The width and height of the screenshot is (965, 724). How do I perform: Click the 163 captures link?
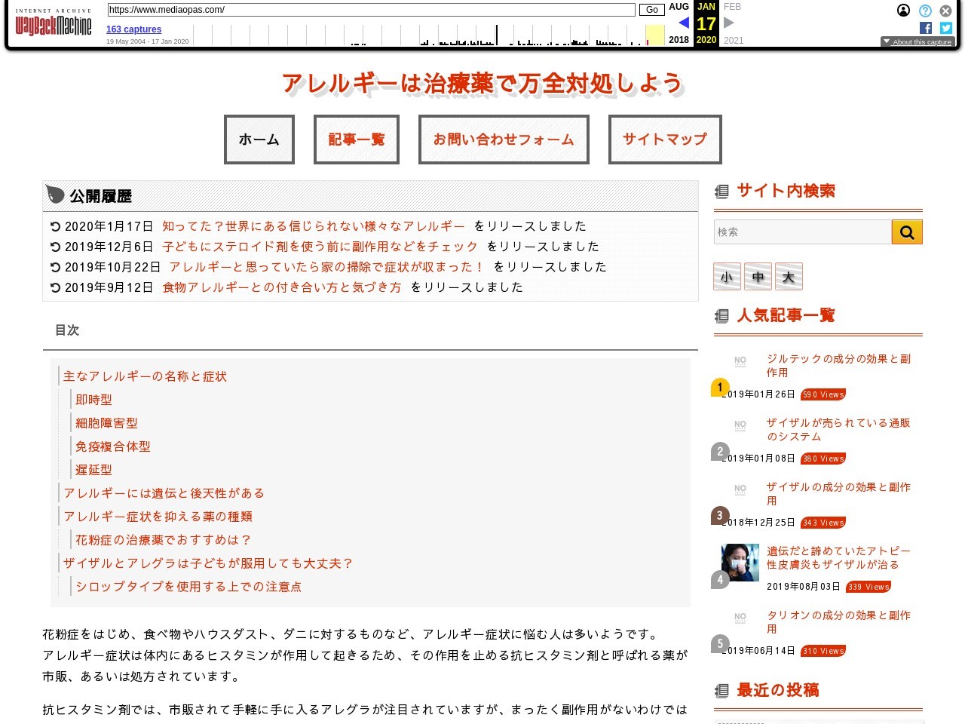(133, 29)
